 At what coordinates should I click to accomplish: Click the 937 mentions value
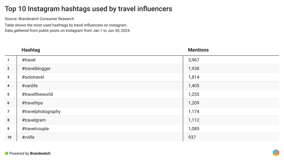point(192,137)
